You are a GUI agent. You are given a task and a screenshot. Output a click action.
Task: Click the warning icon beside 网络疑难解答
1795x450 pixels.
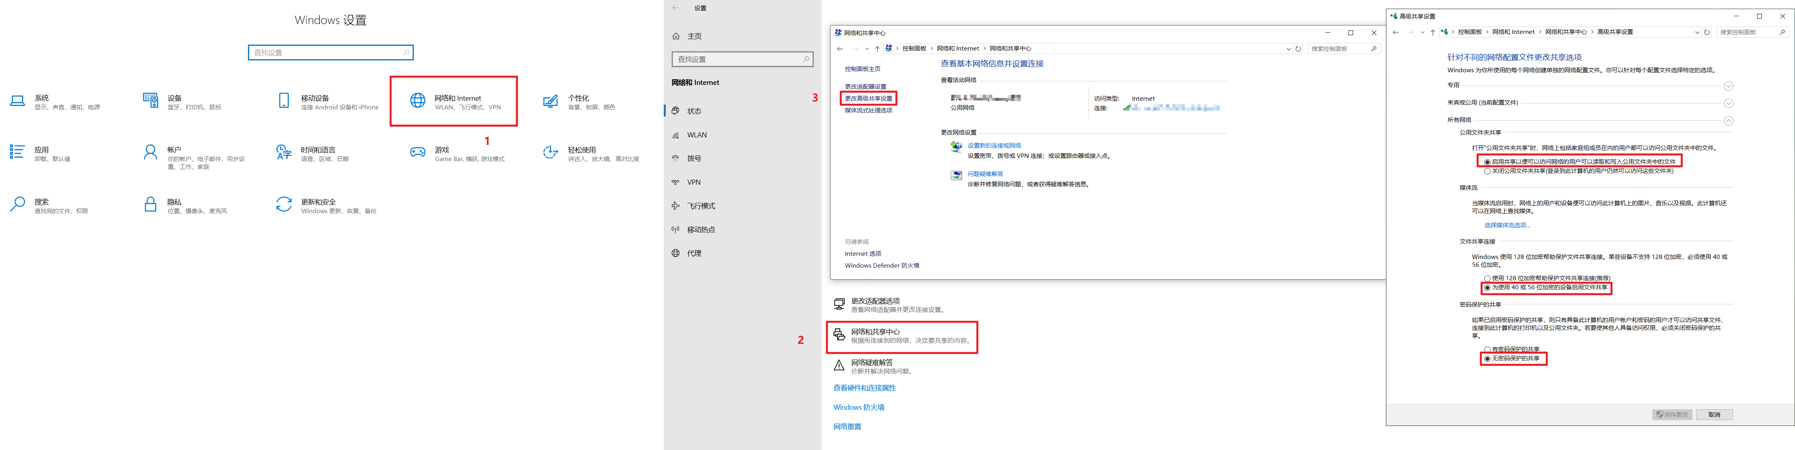click(x=839, y=366)
